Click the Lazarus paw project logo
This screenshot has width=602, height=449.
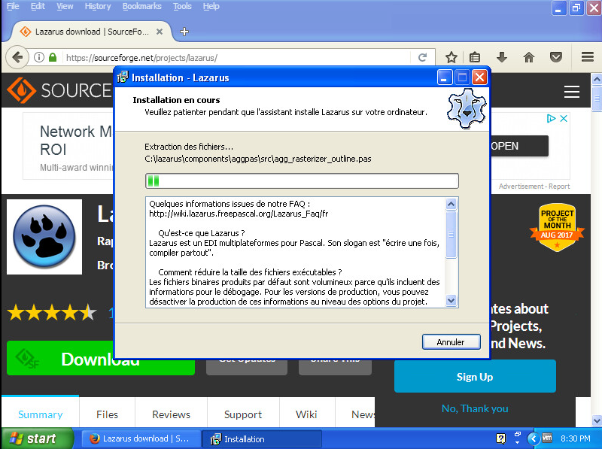coord(44,236)
